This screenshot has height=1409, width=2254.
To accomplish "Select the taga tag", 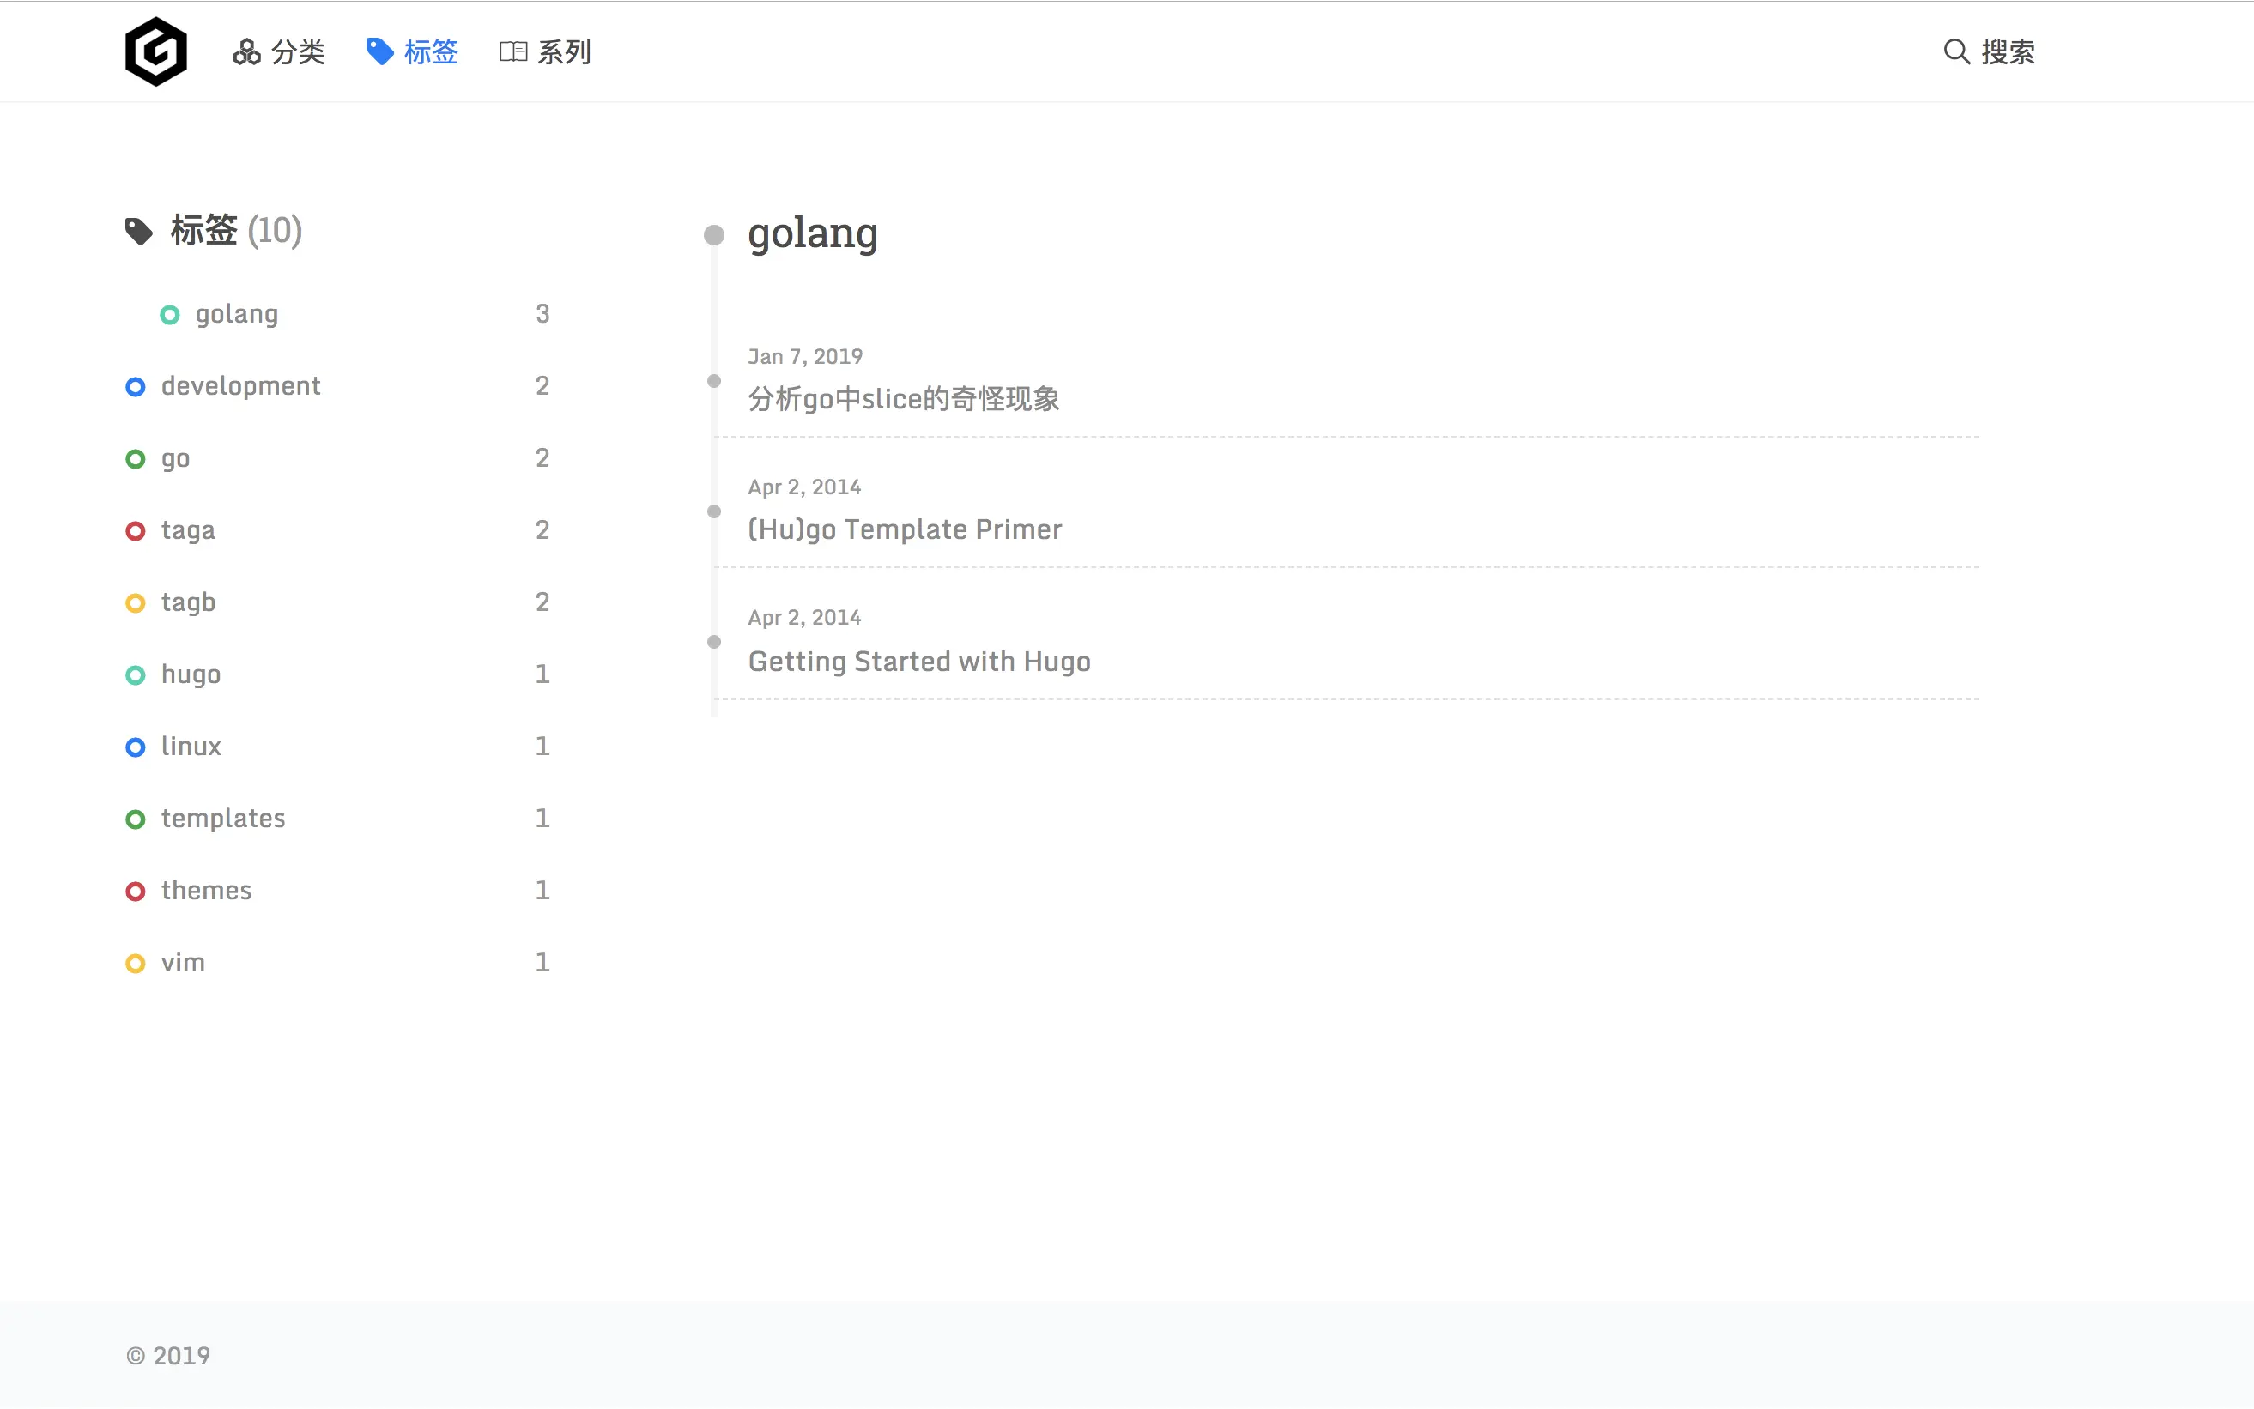I will pos(187,530).
